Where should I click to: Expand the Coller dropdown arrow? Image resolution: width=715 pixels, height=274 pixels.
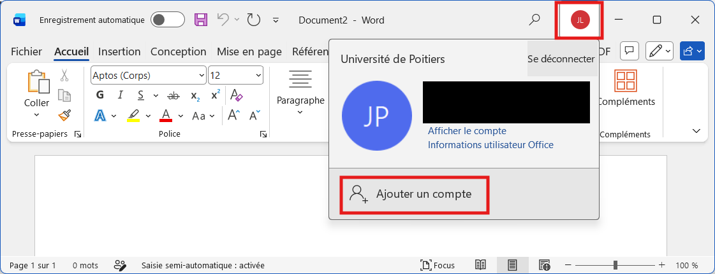(x=37, y=114)
